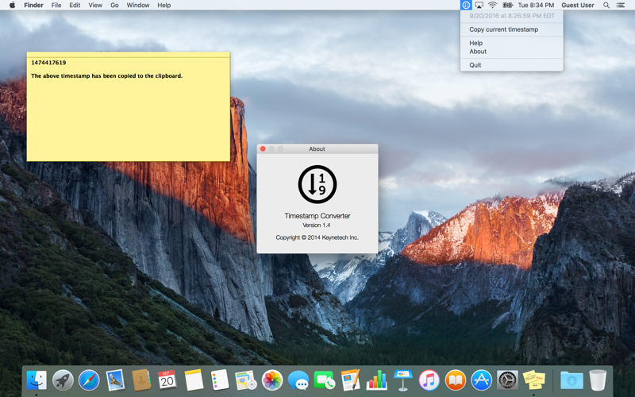
Task: Open the Wi-Fi status menu
Action: pyautogui.click(x=492, y=5)
